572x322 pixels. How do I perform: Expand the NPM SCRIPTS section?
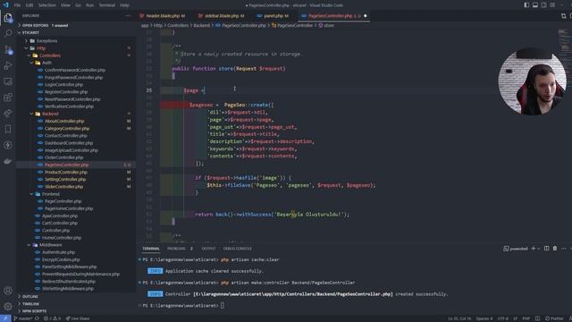77,311
